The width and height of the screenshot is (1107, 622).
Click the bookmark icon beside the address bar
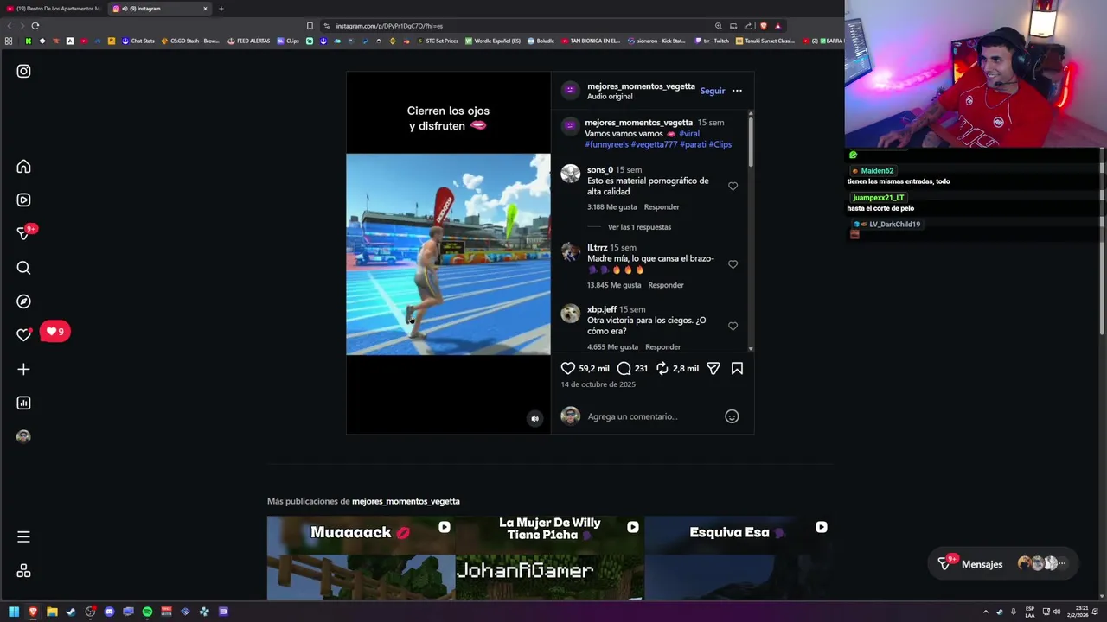pyautogui.click(x=310, y=26)
